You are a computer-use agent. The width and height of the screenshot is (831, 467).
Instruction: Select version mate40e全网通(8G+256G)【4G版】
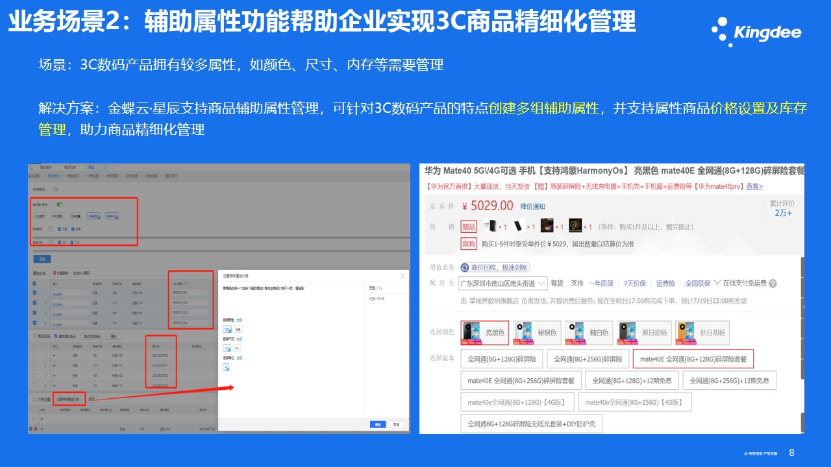pos(634,402)
